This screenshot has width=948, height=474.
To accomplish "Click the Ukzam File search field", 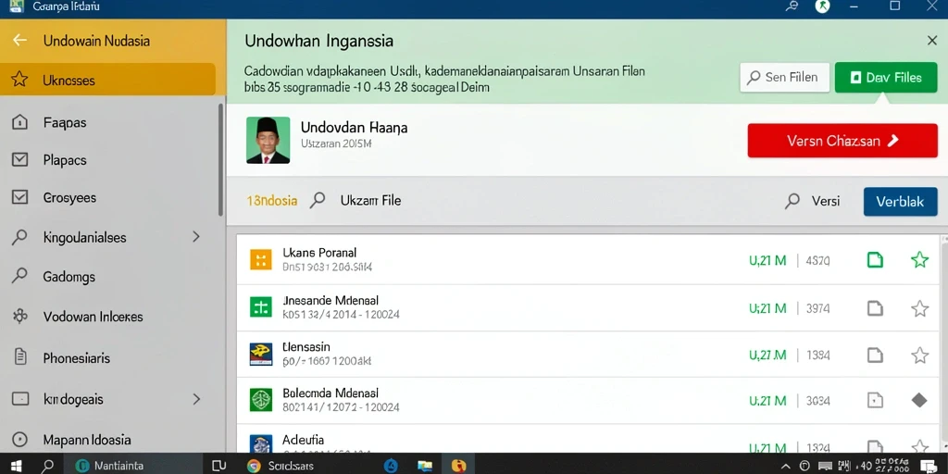I will [x=370, y=201].
